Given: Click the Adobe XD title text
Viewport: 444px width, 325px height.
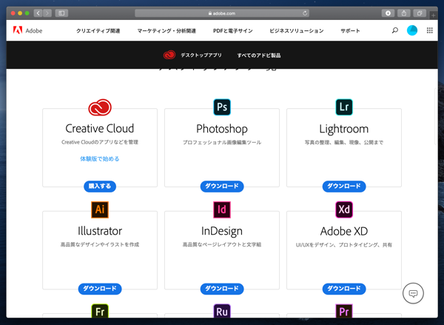Looking at the screenshot, I should [x=344, y=231].
